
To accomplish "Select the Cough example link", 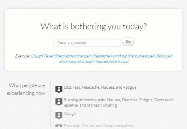I will tap(37, 56).
